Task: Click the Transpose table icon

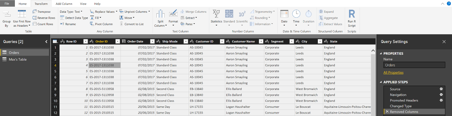Action: [x=35, y=12]
